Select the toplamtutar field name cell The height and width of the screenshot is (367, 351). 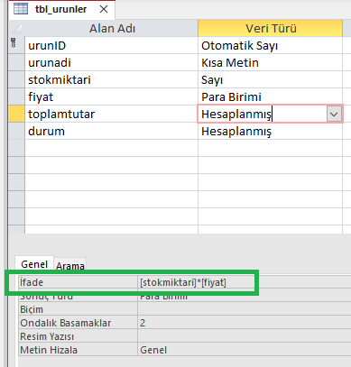pos(111,115)
